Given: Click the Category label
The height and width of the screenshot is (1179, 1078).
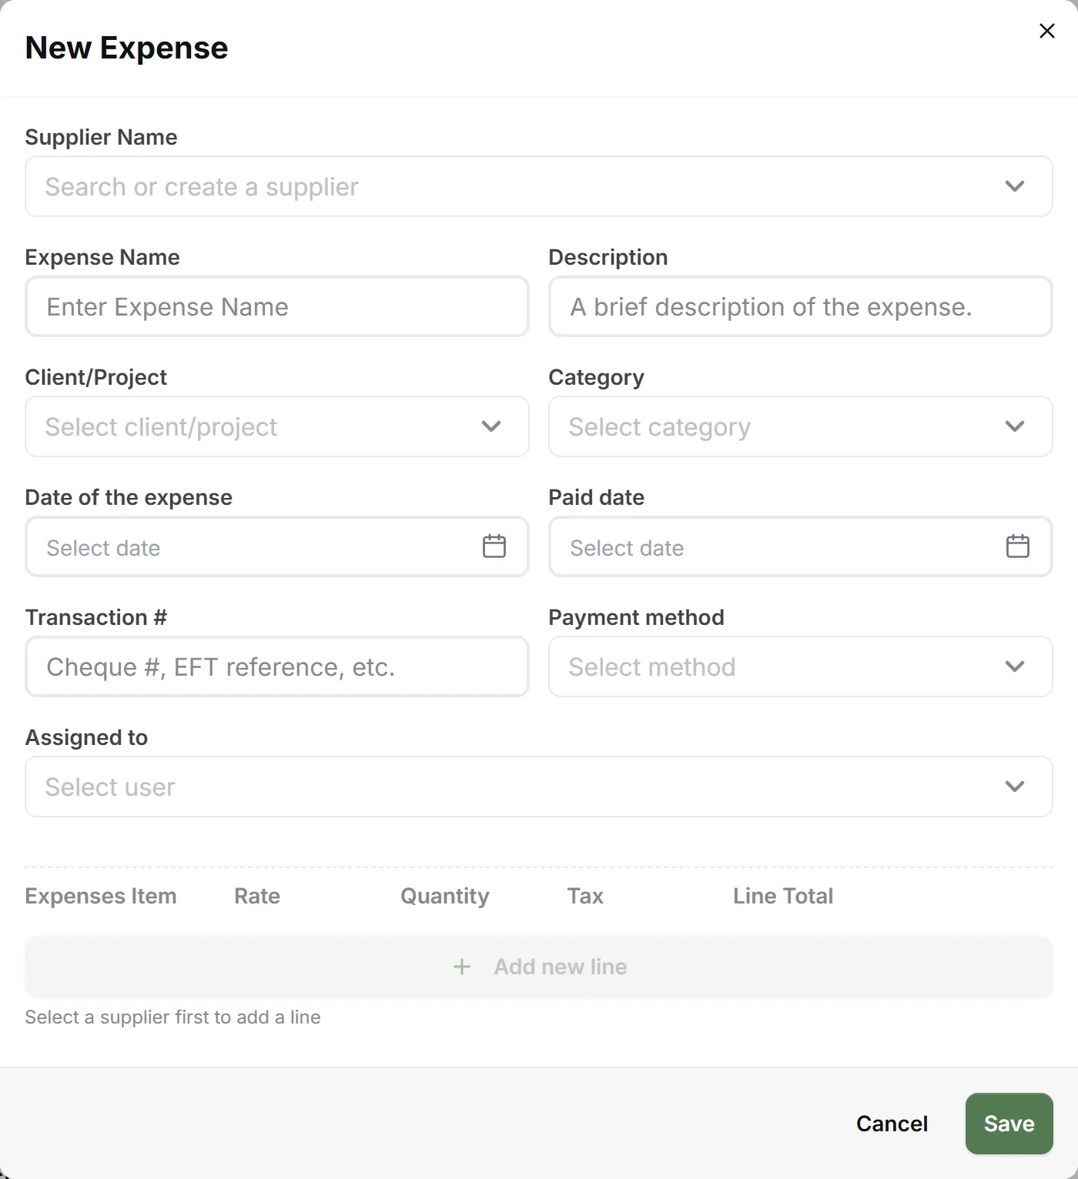Looking at the screenshot, I should [x=596, y=377].
